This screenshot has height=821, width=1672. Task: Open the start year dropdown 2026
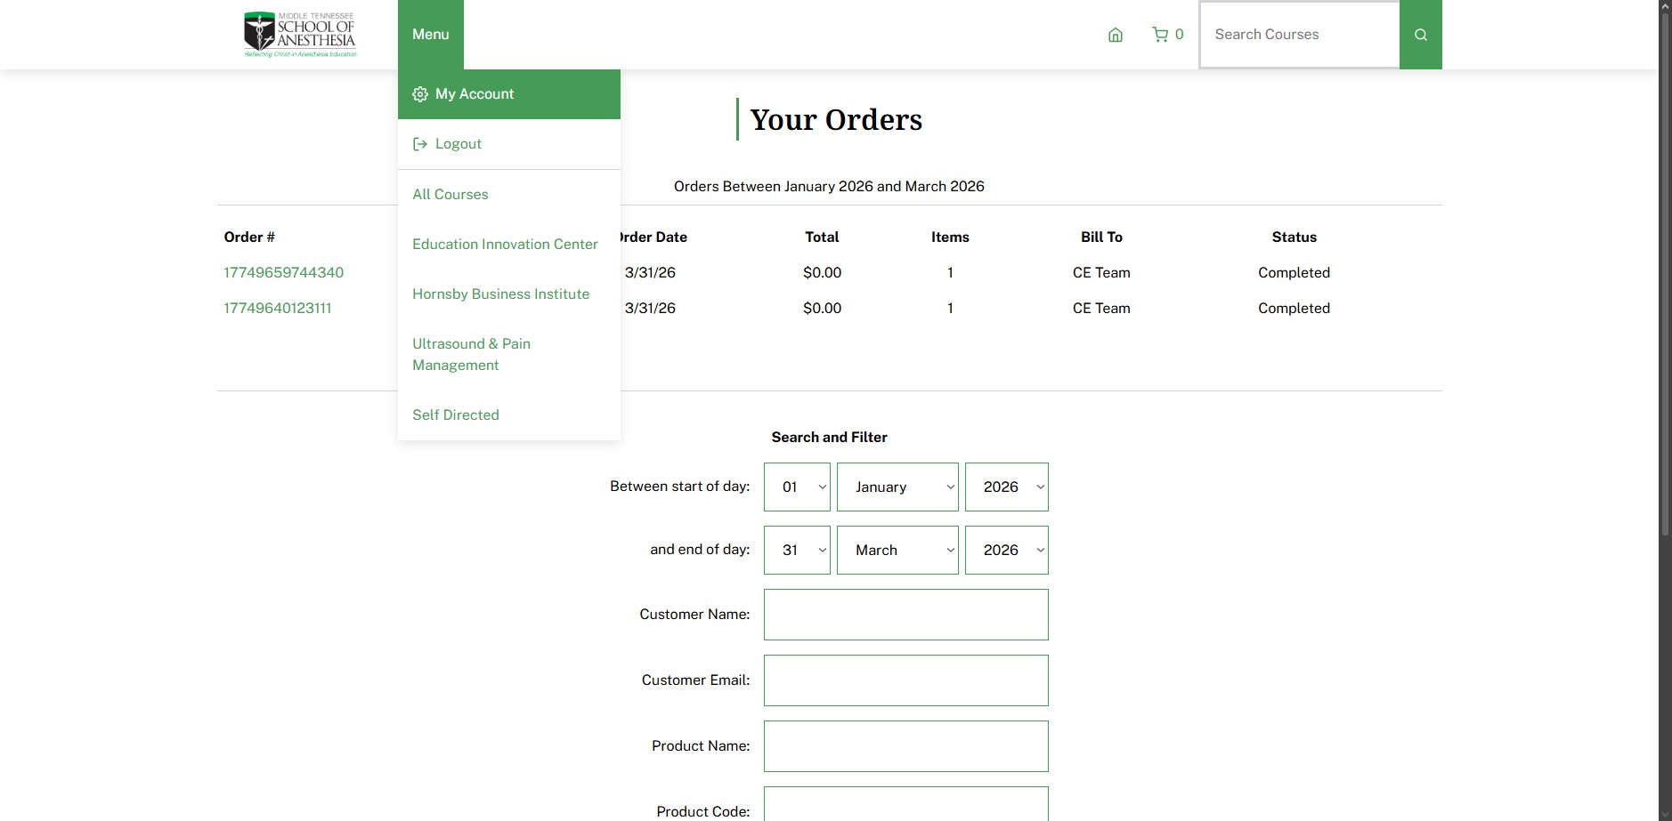[1006, 487]
